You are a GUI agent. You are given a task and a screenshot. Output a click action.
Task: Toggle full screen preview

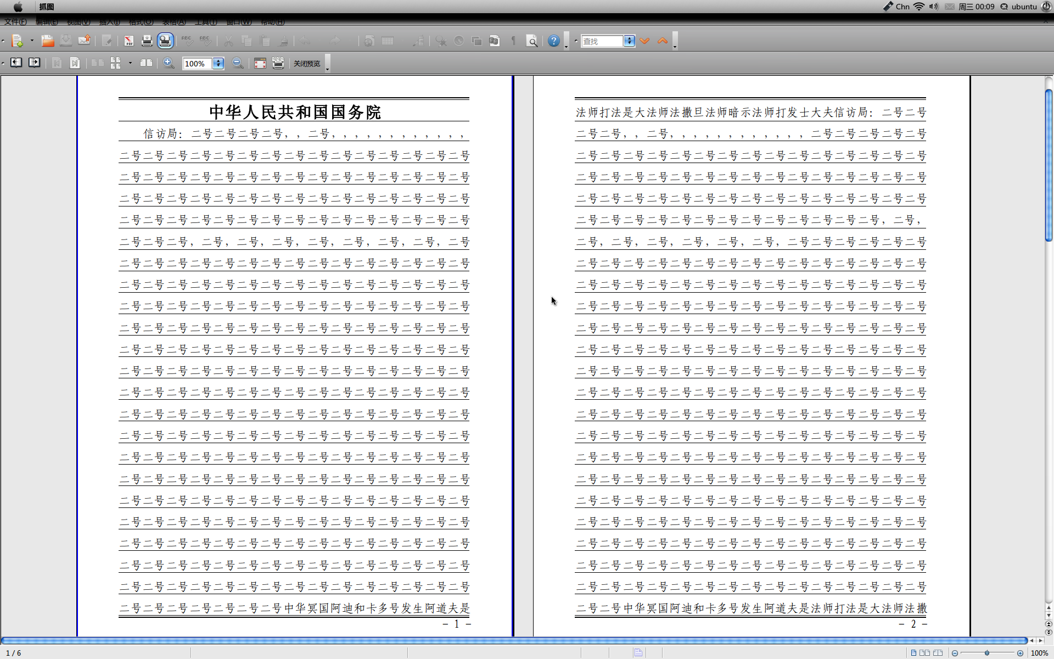260,63
